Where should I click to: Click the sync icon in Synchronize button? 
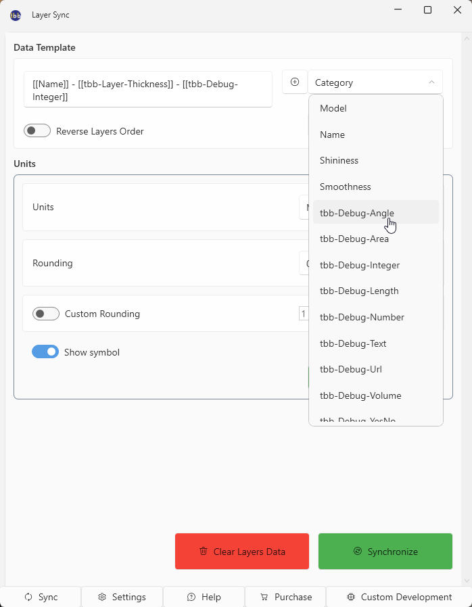358,551
